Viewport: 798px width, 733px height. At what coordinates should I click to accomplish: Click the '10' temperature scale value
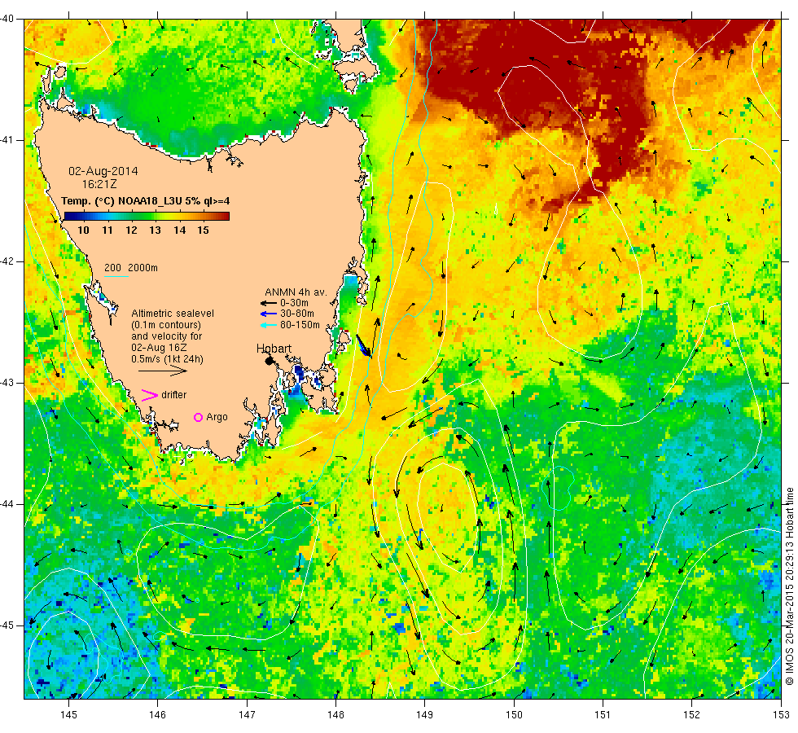point(83,230)
